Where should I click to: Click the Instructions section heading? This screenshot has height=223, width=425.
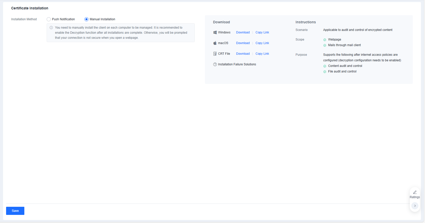pyautogui.click(x=306, y=22)
